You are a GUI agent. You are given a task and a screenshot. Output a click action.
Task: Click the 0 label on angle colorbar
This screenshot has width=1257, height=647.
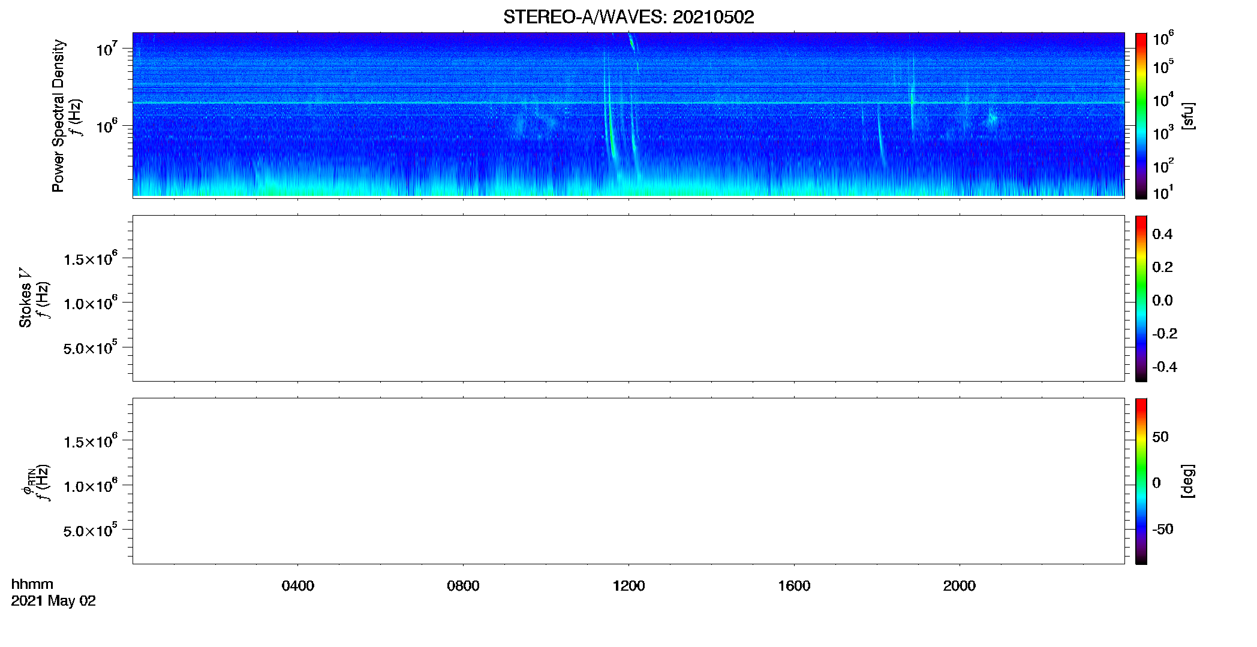click(x=1156, y=483)
